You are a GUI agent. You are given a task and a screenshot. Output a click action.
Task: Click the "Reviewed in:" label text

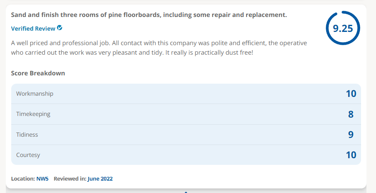70,179
